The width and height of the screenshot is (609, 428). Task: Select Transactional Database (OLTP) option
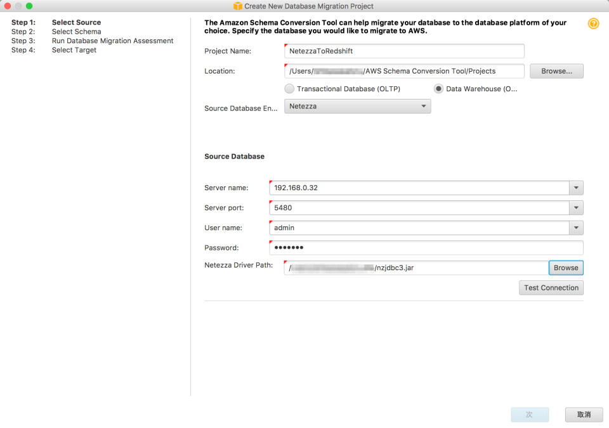(x=289, y=89)
